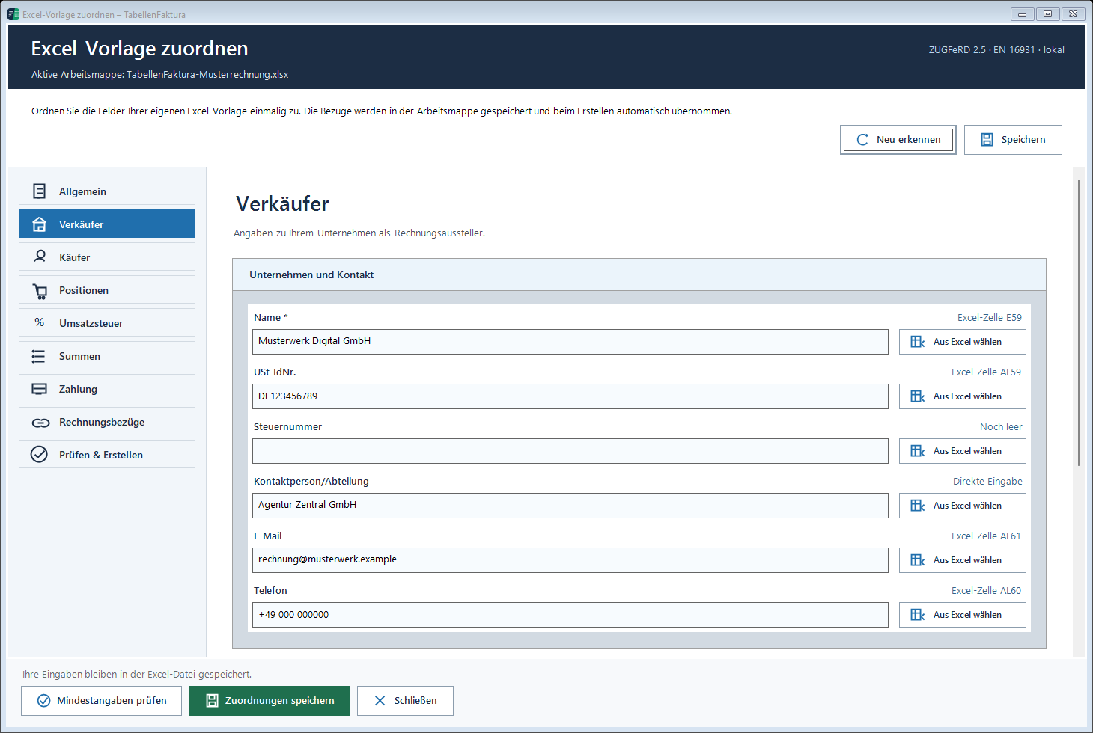This screenshot has height=733, width=1093.
Task: Click the 'Excel-Zelle AL60' label
Action: click(986, 591)
